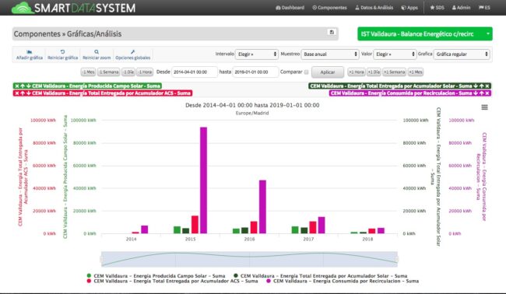506x294 pixels.
Task: Move Acumulador ACS series down arrow
Action: [x=28, y=93]
